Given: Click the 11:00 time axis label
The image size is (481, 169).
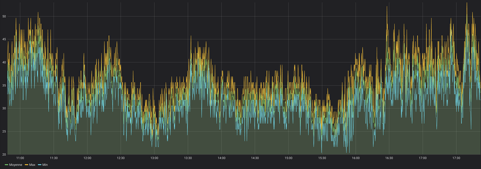Looking at the screenshot, I should (20, 158).
